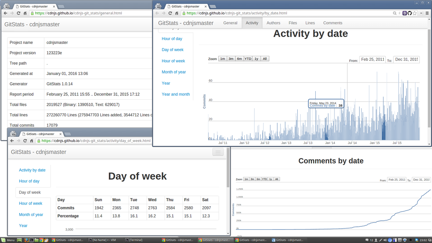The width and height of the screenshot is (432, 243).
Task: Click GitStats - cdnjsmaster brand in by_date window
Action: click(x=186, y=23)
